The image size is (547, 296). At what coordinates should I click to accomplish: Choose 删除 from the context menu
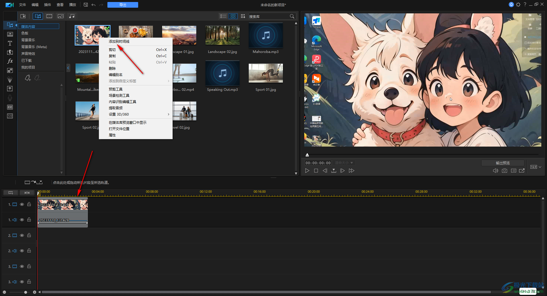pos(112,69)
